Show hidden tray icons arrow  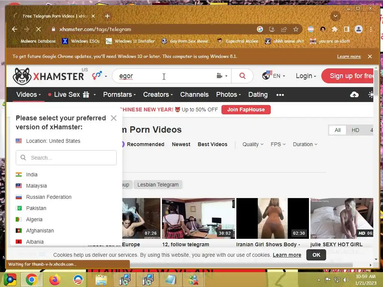coord(319,280)
